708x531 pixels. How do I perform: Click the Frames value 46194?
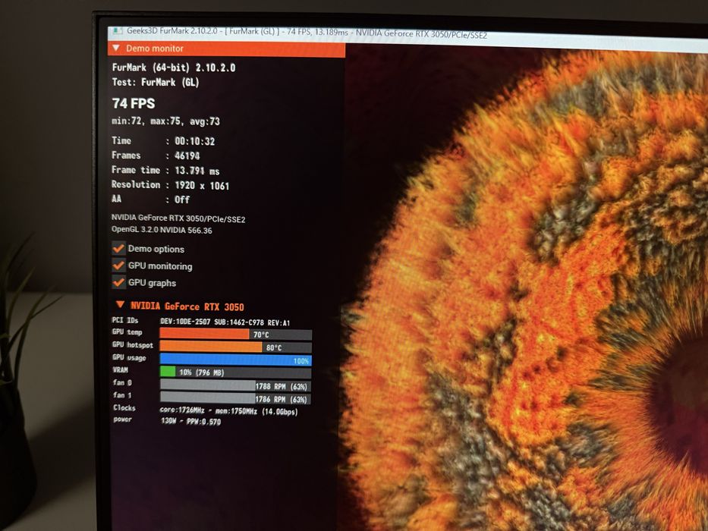coord(187,156)
